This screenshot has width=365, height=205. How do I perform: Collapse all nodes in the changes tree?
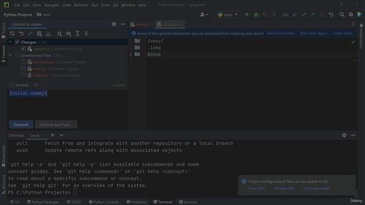tap(86, 34)
